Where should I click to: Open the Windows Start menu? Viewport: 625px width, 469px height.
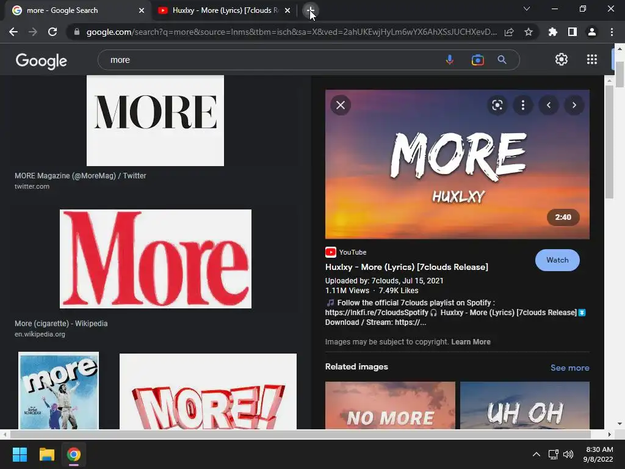pos(20,454)
